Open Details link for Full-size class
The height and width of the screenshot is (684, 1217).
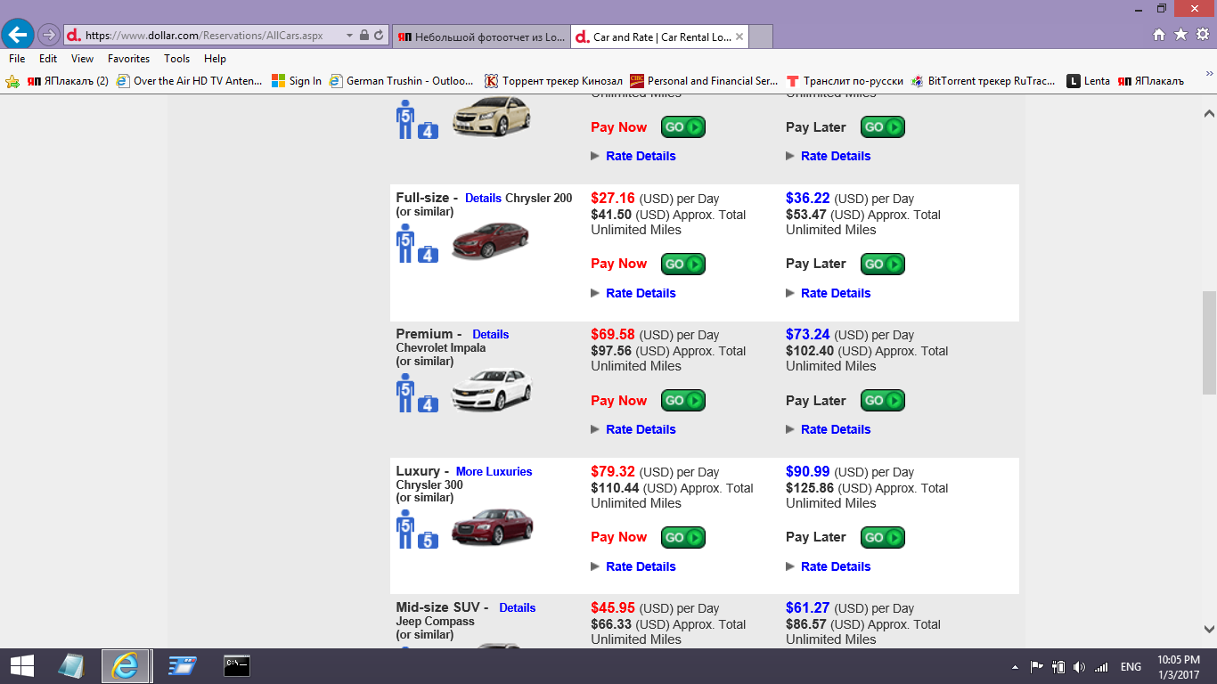point(484,199)
